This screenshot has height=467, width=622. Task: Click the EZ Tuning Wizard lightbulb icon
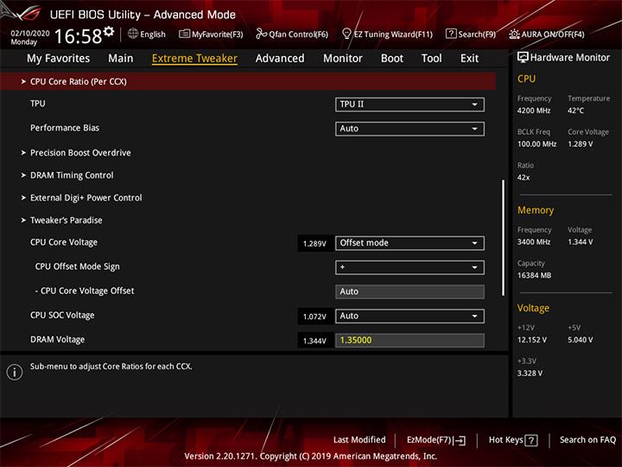[x=346, y=34]
